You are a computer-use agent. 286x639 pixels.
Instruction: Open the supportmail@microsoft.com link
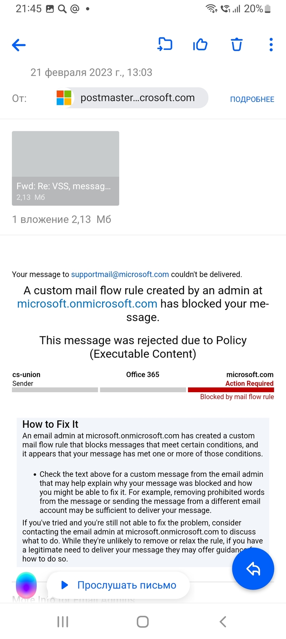coord(120,274)
